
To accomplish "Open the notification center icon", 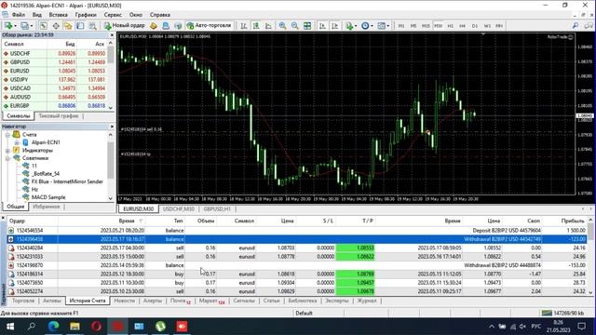I will pyautogui.click(x=581, y=327).
